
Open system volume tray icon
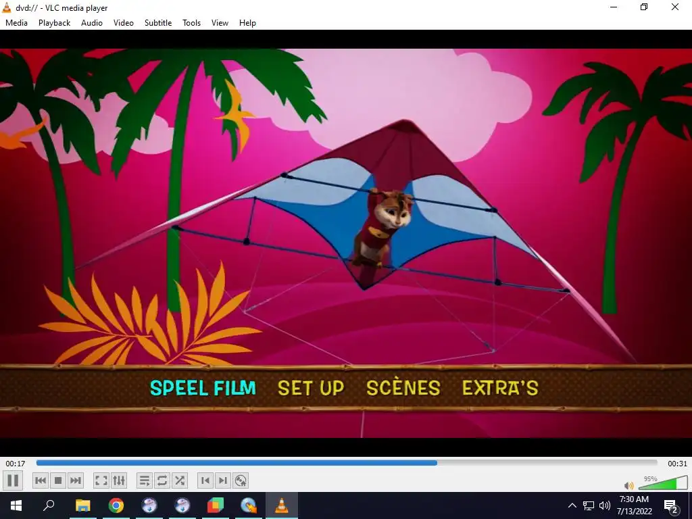point(605,505)
